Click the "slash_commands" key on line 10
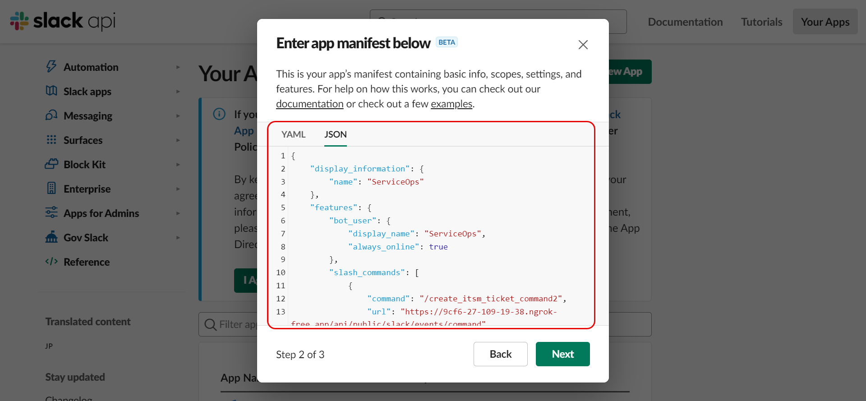This screenshot has height=401, width=866. [x=367, y=272]
